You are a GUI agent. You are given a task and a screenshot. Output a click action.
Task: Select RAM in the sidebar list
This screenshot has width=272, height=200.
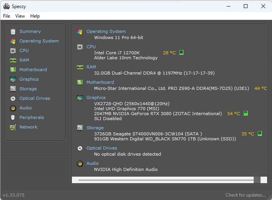[x=24, y=60]
